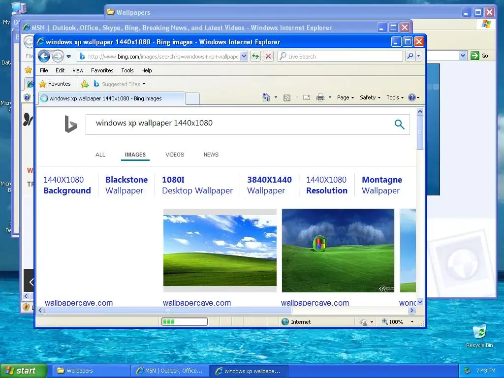Switch to Wallpapers taskbar button
504x378 pixels.
click(x=91, y=371)
